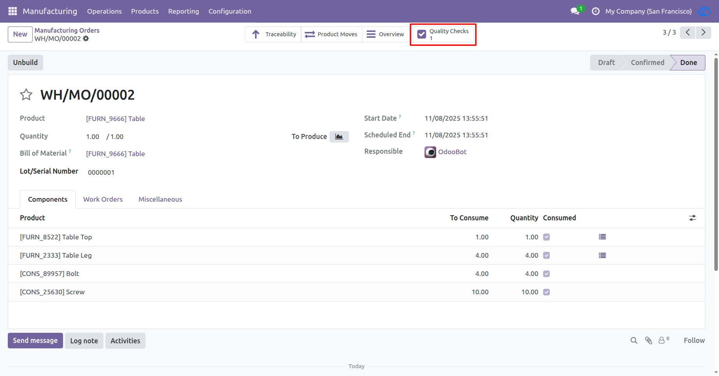This screenshot has height=376, width=719.
Task: Open the gear actions menu beside WH/MO/00002
Action: 86,39
